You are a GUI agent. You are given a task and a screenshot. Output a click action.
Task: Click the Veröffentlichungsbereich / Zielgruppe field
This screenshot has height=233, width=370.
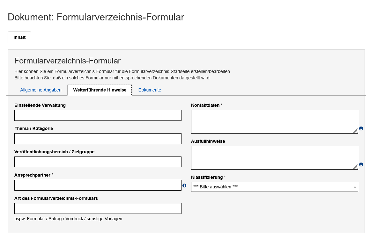[x=98, y=162]
